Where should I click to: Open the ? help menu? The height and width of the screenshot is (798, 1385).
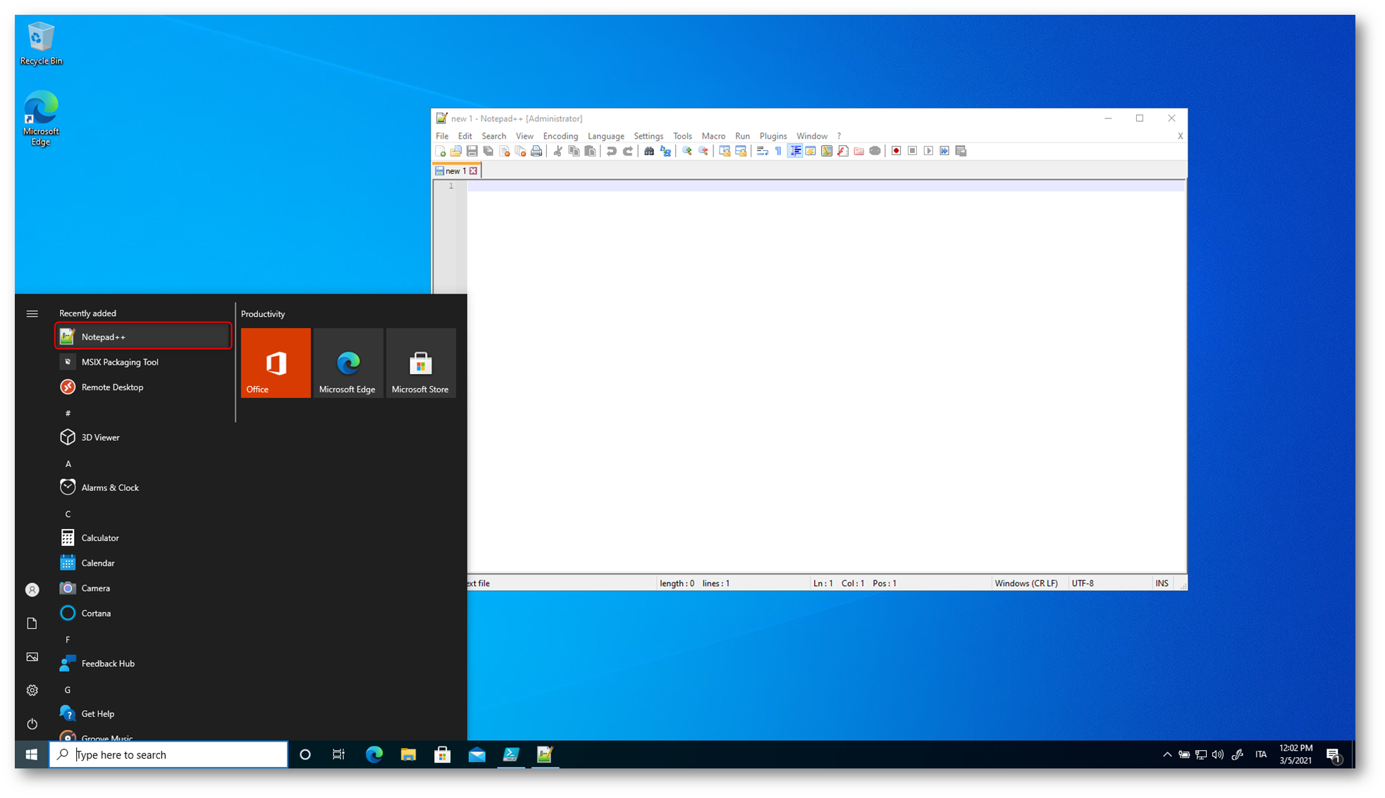click(839, 136)
